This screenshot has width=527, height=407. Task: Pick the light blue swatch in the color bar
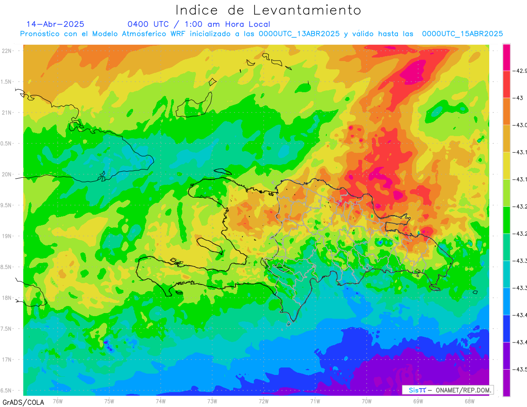506,301
